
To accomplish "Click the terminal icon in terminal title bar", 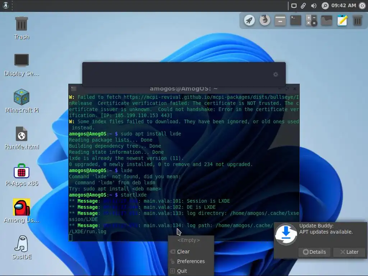I will [x=74, y=89].
